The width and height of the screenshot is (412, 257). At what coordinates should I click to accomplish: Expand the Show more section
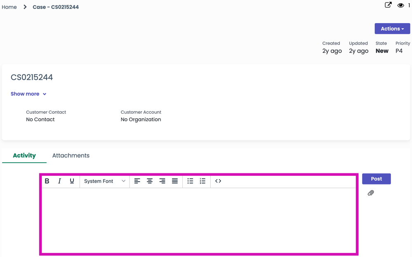28,94
